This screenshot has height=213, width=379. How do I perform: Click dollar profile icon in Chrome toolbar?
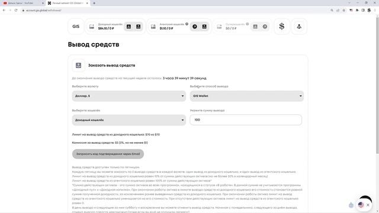pyautogui.click(x=369, y=10)
